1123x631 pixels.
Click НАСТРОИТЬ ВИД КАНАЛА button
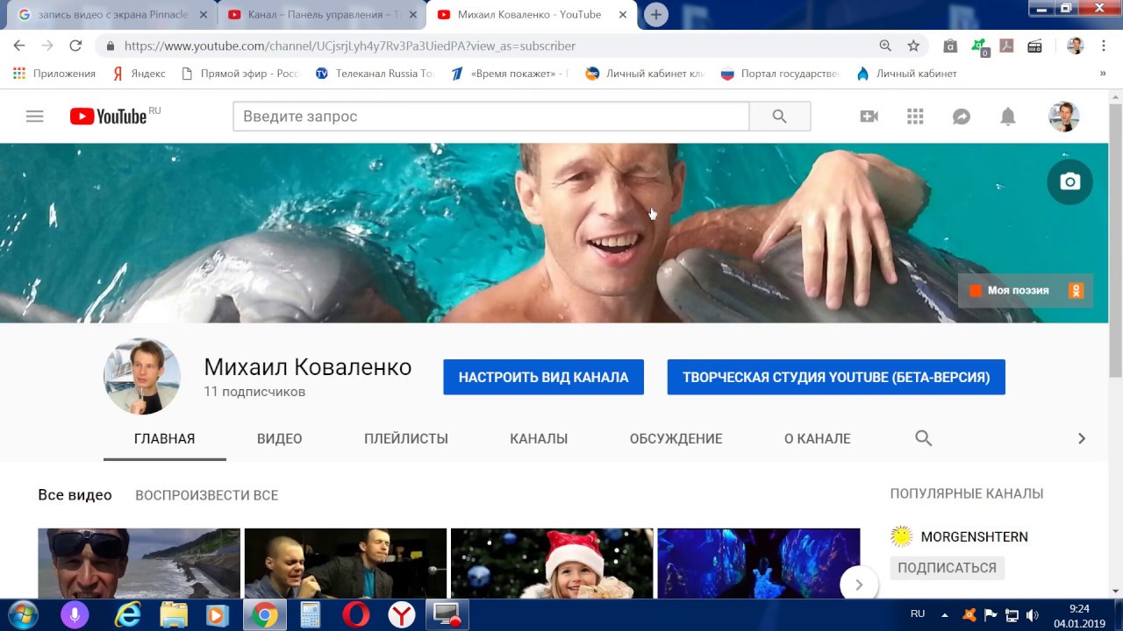coord(544,377)
